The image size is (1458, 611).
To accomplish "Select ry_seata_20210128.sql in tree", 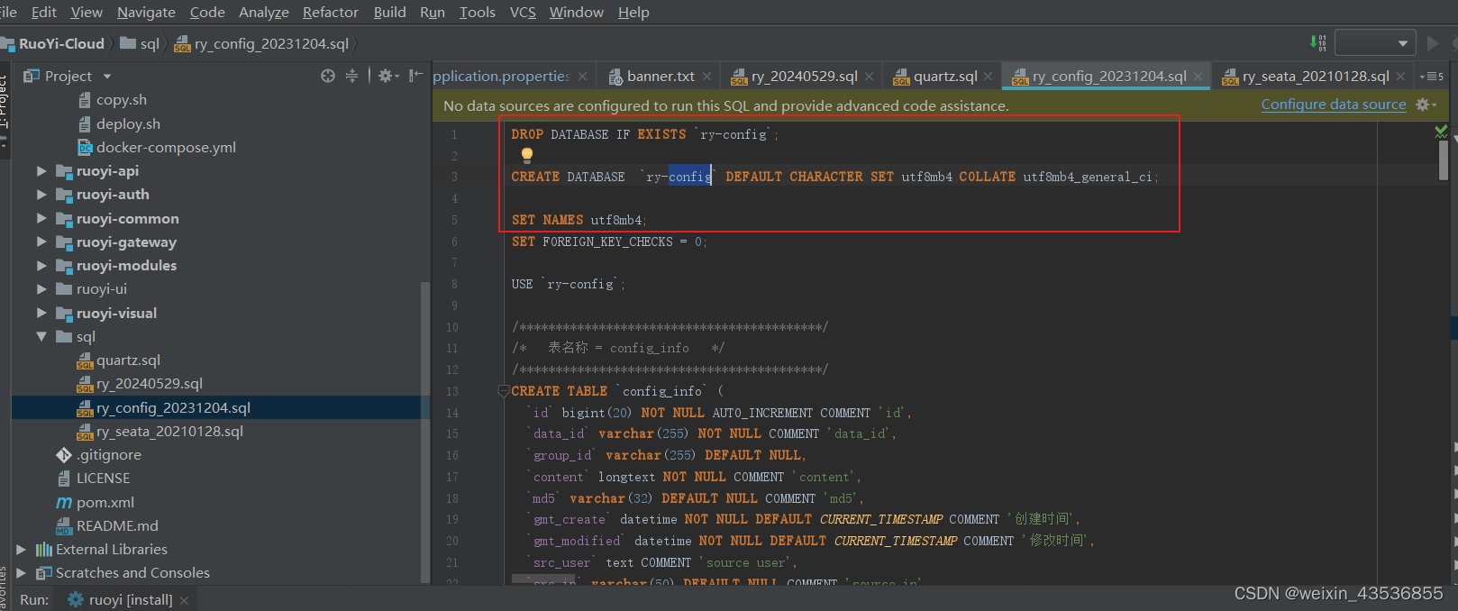I will pyautogui.click(x=169, y=431).
